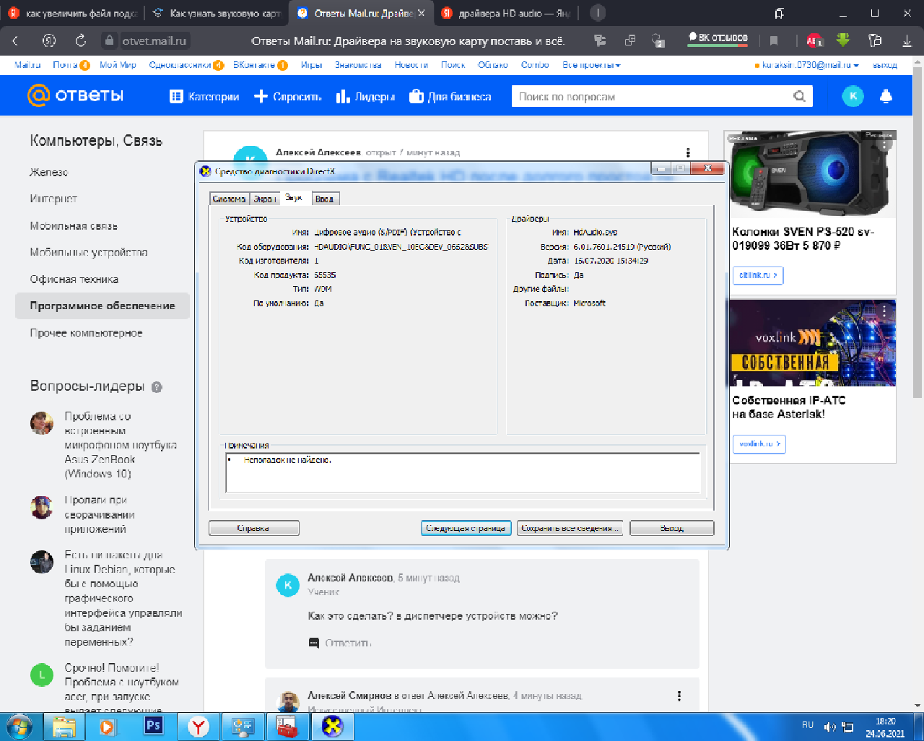Open the question options three-dot menu
Image resolution: width=924 pixels, height=741 pixels.
coord(688,152)
